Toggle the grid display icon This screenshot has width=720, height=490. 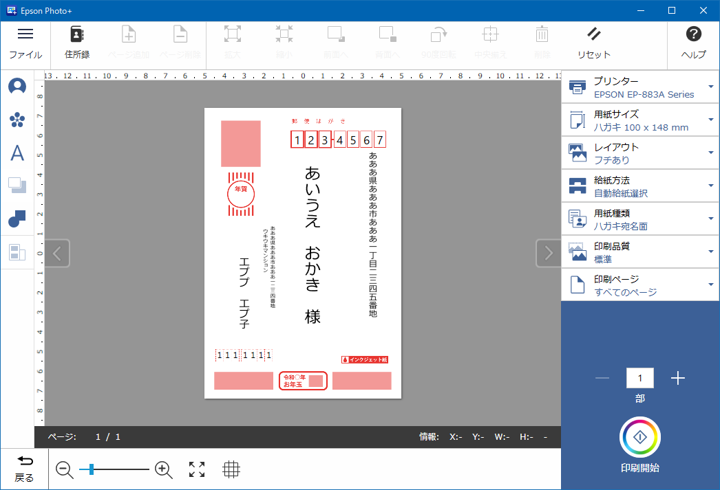click(231, 469)
